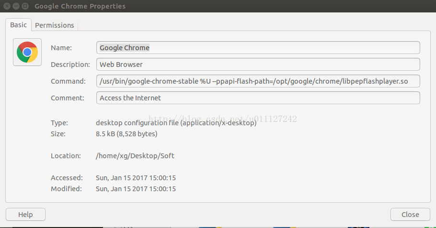Click the Accessed: label
Screen dimensions: 436x228
click(x=67, y=178)
